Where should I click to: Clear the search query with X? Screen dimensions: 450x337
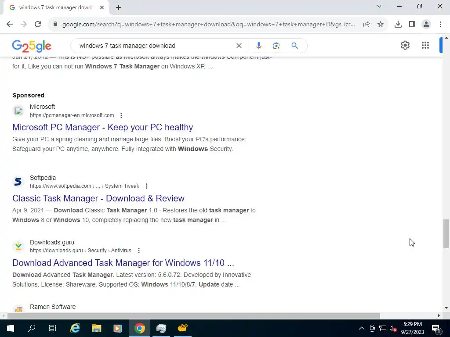click(x=239, y=46)
